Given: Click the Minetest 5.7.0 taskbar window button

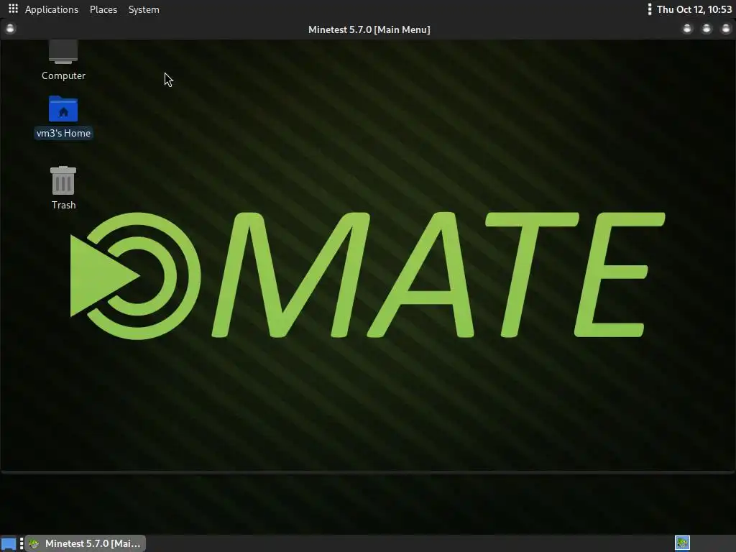Looking at the screenshot, I should coord(86,543).
